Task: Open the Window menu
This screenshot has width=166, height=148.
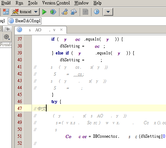Action: tap(82, 3)
